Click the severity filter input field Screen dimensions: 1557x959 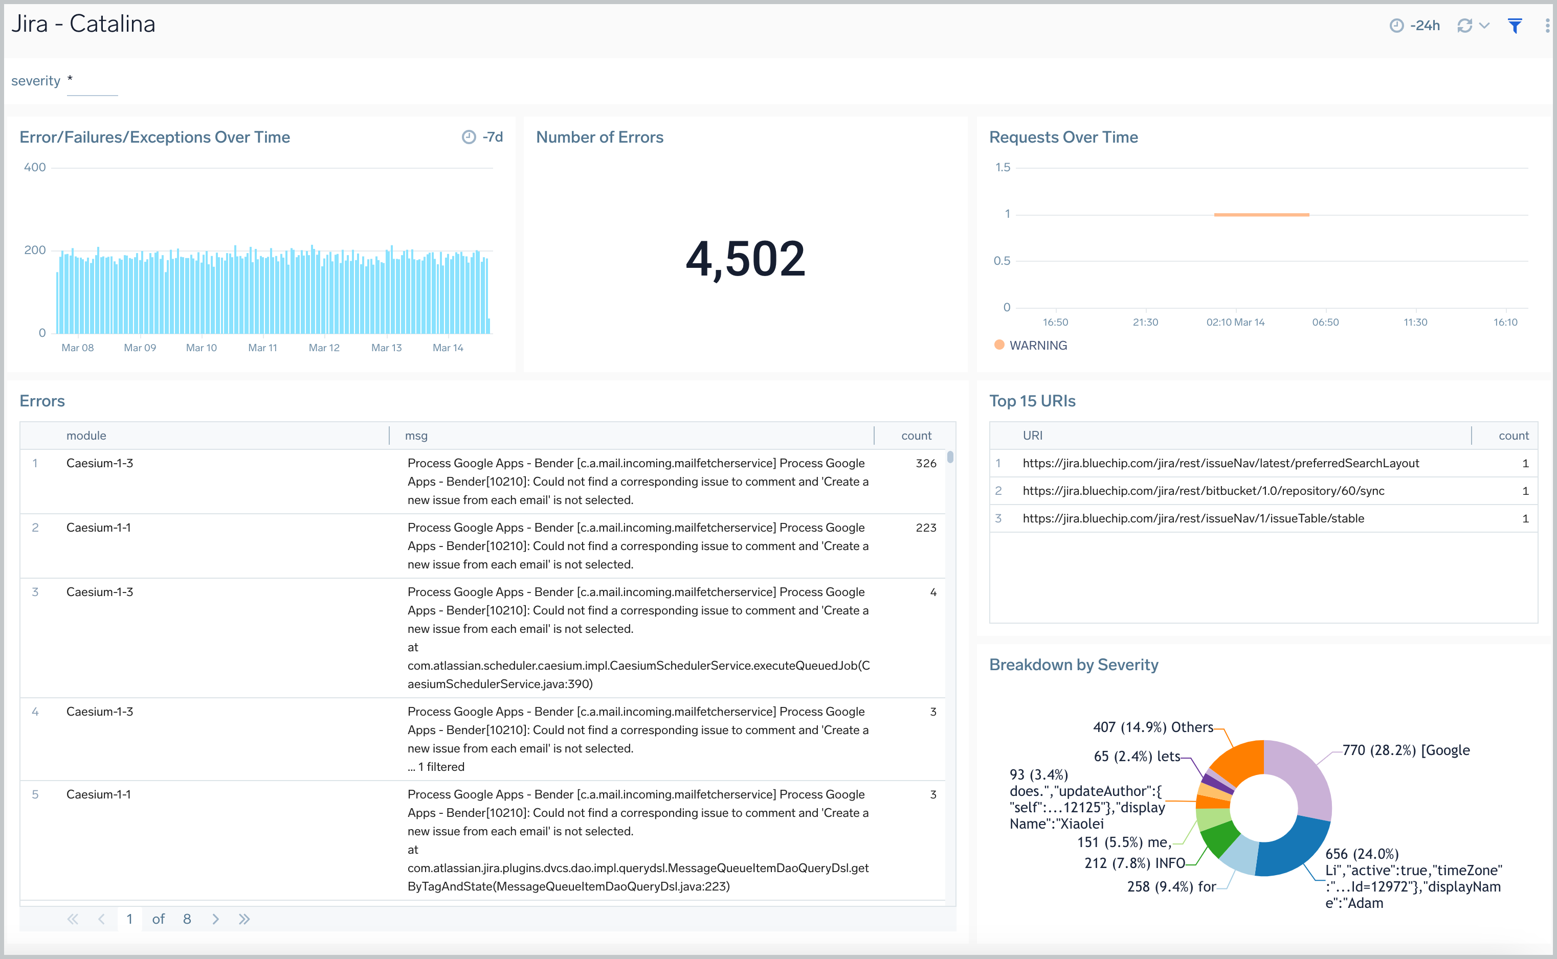[92, 81]
